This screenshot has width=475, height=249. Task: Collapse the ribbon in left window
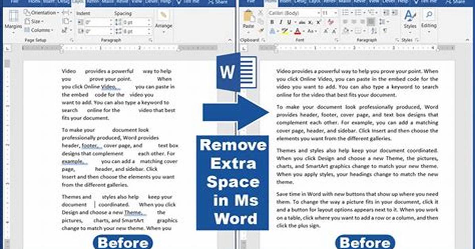[230, 40]
